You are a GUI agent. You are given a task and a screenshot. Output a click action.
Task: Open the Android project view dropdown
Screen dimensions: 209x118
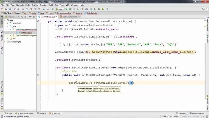click(x=12, y=17)
